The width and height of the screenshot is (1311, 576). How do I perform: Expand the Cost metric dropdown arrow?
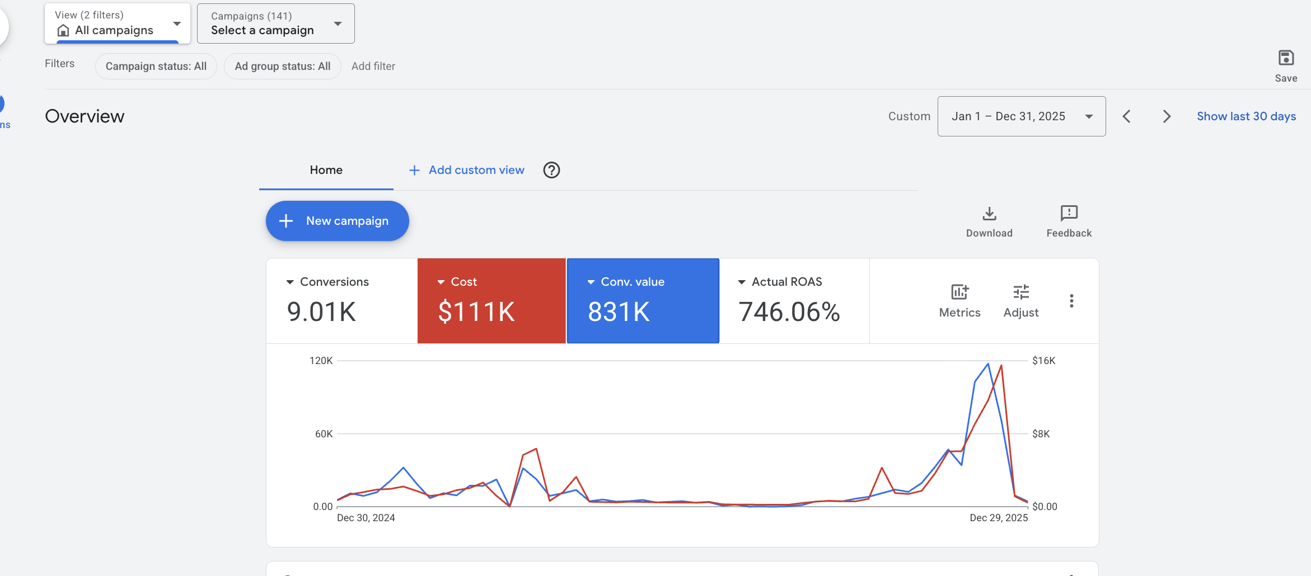click(441, 282)
